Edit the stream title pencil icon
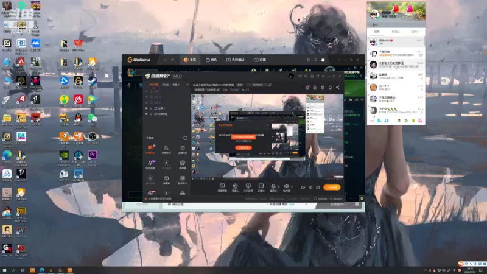 (x=270, y=85)
